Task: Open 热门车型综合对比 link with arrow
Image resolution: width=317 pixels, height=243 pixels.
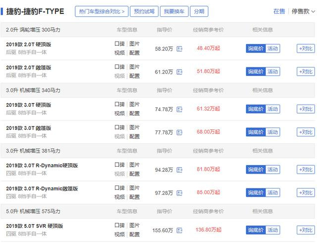Action: click(x=101, y=11)
